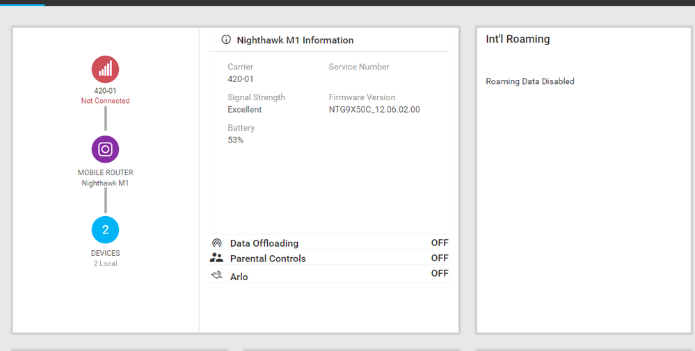Image resolution: width=695 pixels, height=351 pixels.
Task: Click the firmware version NTG9X50C_12.06.02.00
Action: tap(374, 110)
